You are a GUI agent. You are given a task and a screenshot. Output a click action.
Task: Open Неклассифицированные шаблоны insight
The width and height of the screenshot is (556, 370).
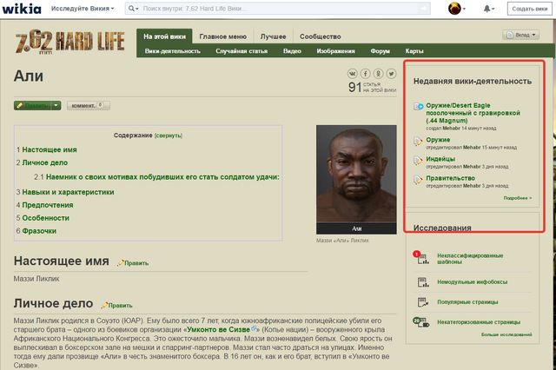(470, 259)
